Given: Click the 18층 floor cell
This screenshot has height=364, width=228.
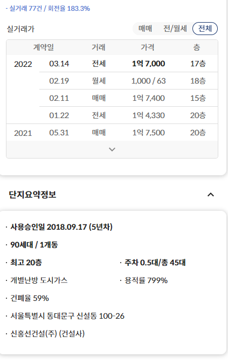Looking at the screenshot, I should [198, 81].
